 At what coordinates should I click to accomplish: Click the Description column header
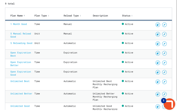100,16
